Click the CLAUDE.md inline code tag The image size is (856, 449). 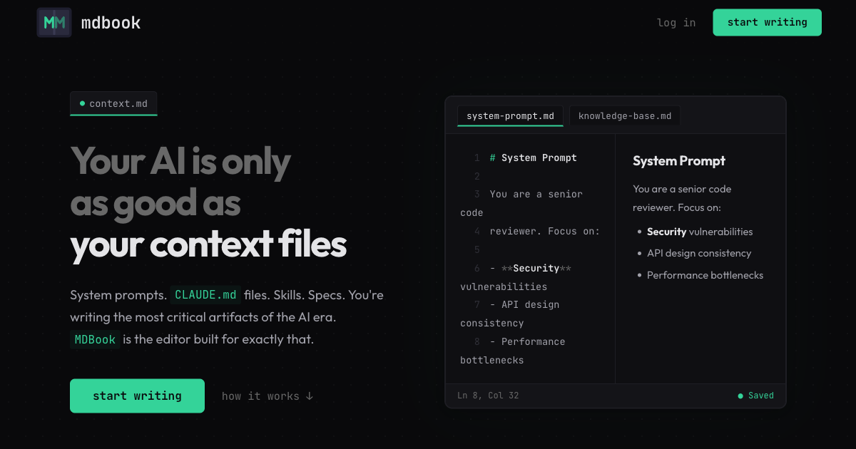(205, 295)
